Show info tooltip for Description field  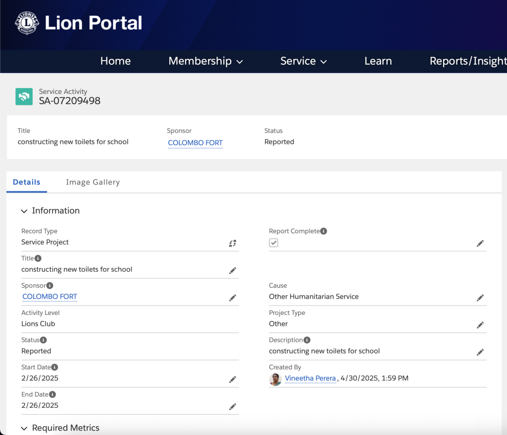click(307, 340)
